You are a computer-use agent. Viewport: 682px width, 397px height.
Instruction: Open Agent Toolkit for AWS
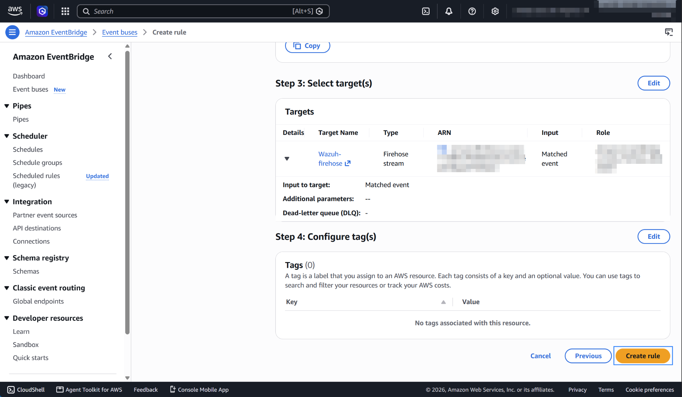point(89,390)
